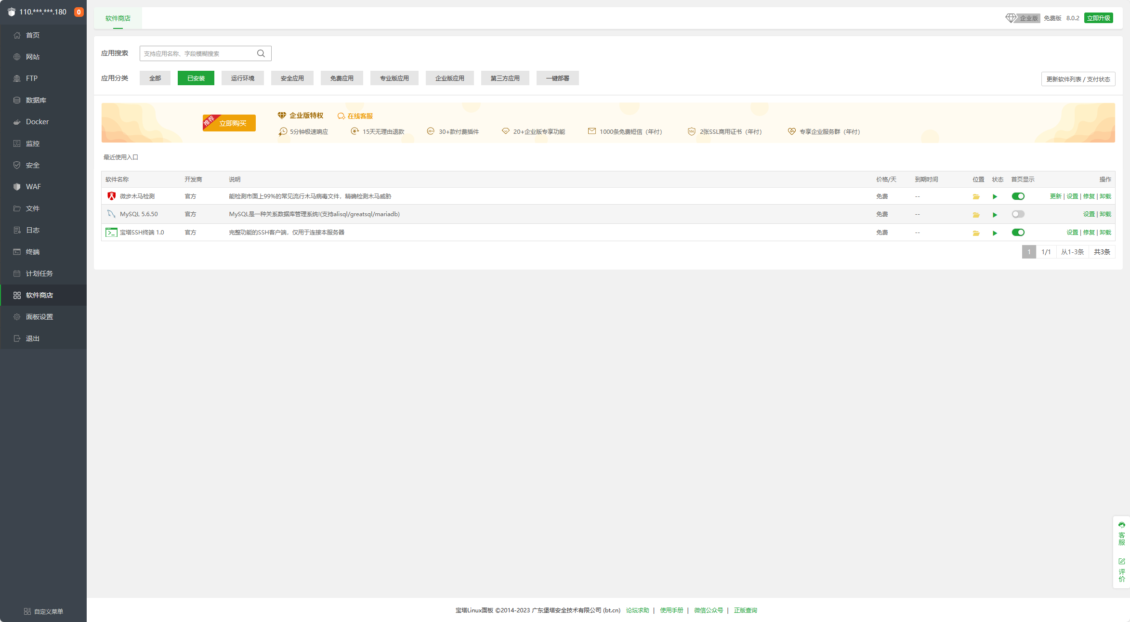Open the 正版查询 footer link
The height and width of the screenshot is (622, 1130).
point(745,610)
